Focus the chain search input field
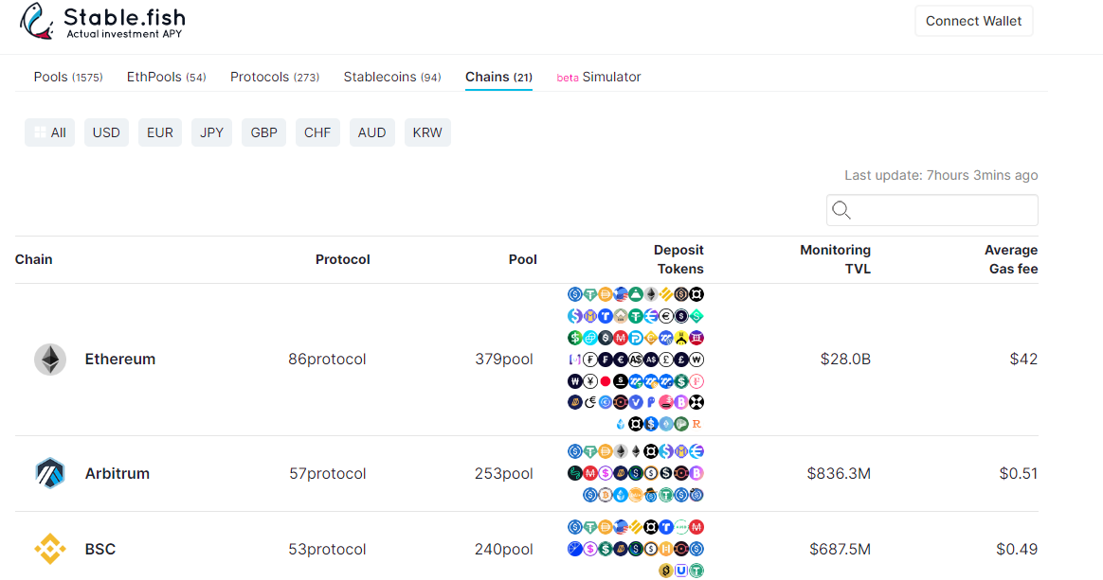 point(943,210)
